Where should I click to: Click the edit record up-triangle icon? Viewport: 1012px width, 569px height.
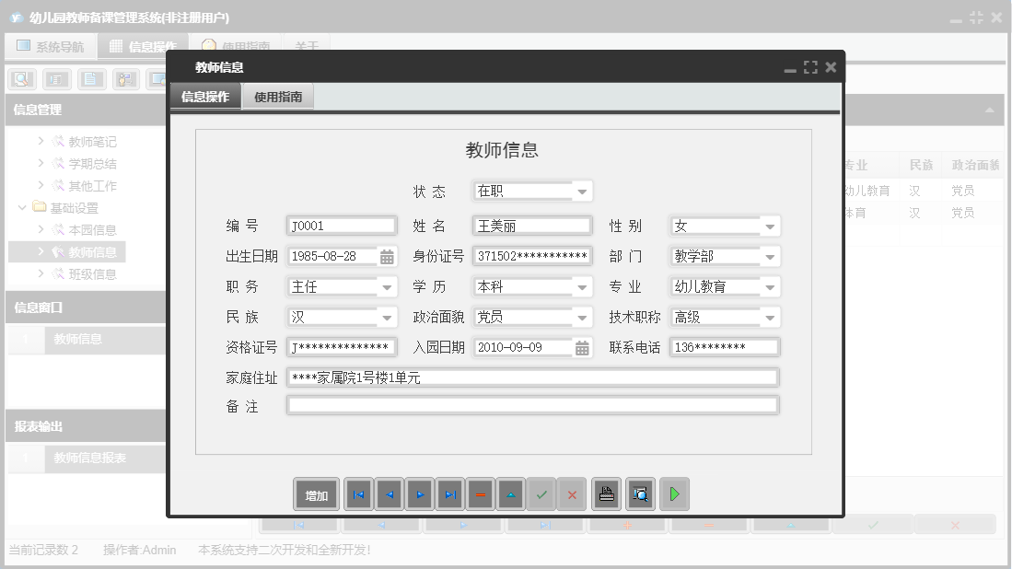[x=511, y=495]
